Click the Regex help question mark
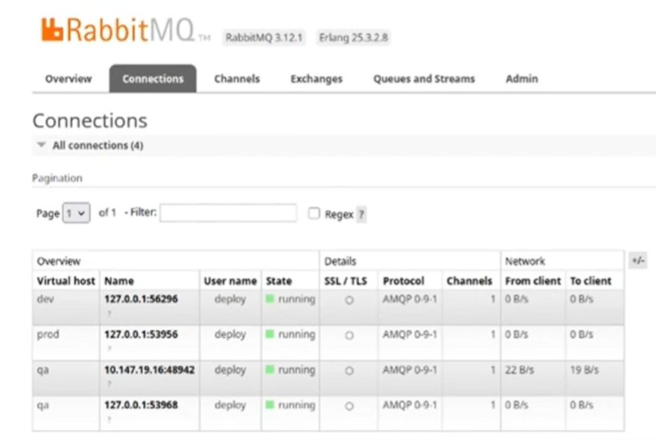The height and width of the screenshot is (440, 656). tap(361, 215)
